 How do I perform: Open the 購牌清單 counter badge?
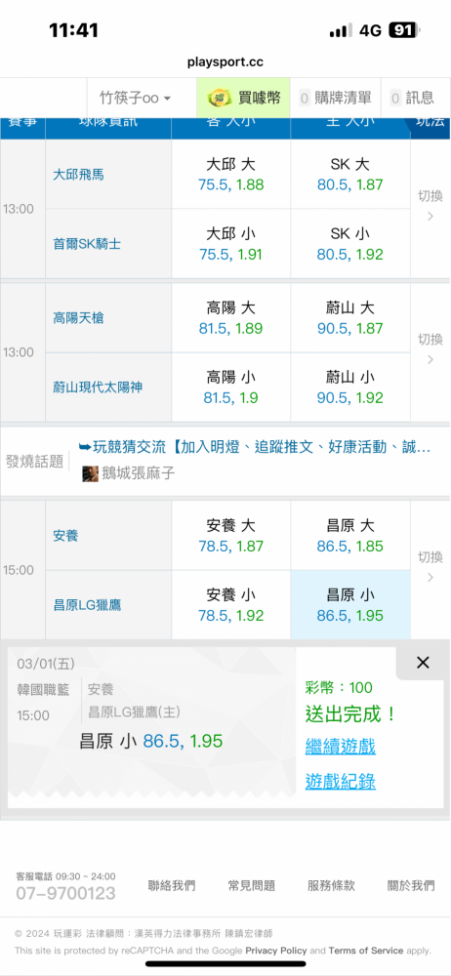305,98
